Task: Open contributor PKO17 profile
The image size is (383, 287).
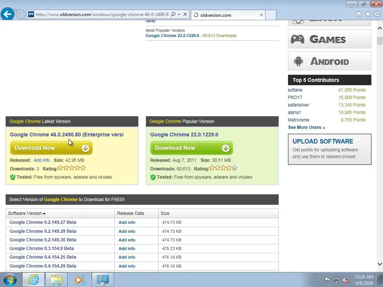Action: 295,98
